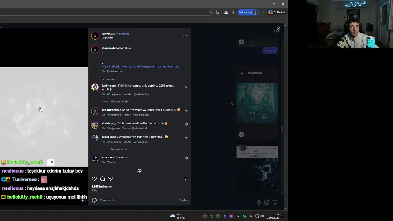
Task: Open Copilot 'Sohbet et' button
Action: (x=277, y=12)
